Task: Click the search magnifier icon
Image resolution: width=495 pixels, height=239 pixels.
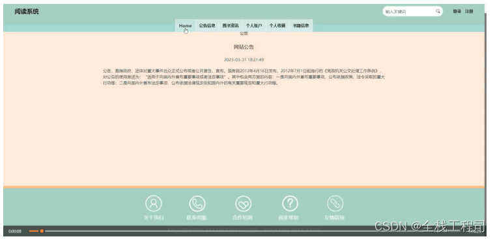Action: coord(438,11)
